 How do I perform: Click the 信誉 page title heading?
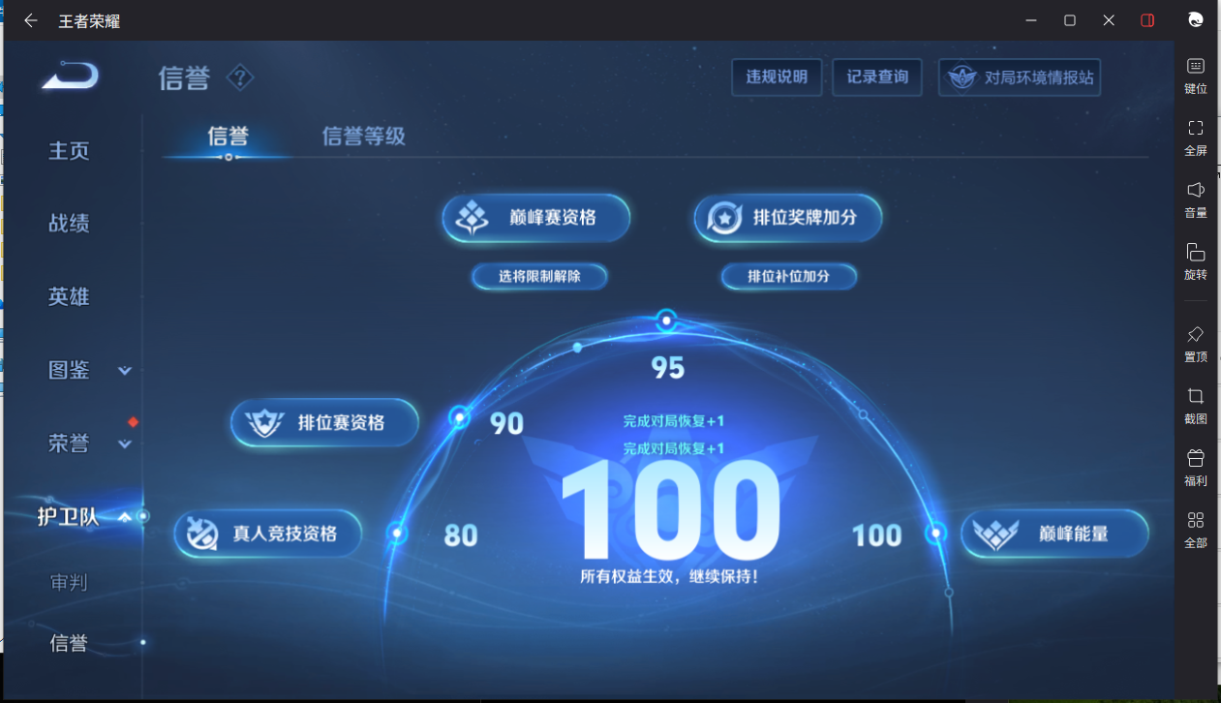click(184, 77)
